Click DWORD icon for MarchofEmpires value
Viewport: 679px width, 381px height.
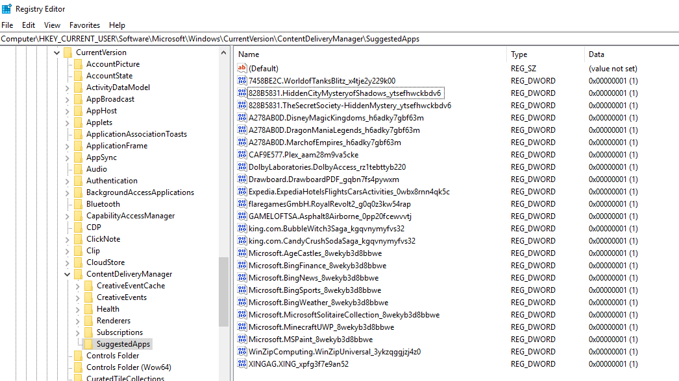coord(242,142)
